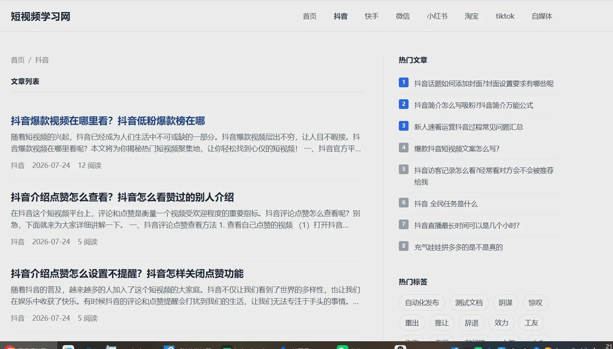Open hot article 爆款抖音短视频文案怎么写?
This screenshot has height=349, width=613.
point(457,149)
